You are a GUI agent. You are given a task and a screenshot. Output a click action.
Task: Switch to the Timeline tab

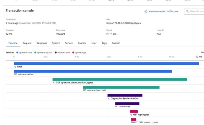(13, 43)
